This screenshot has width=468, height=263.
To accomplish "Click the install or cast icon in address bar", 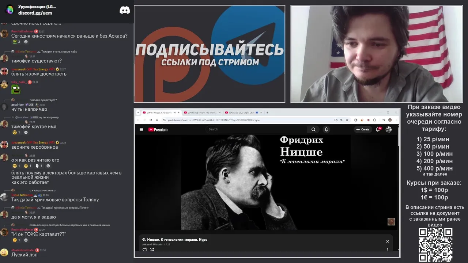I will click(336, 120).
